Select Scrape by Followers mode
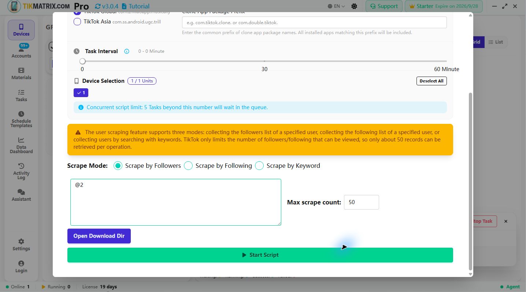Image resolution: width=526 pixels, height=292 pixels. tap(118, 166)
